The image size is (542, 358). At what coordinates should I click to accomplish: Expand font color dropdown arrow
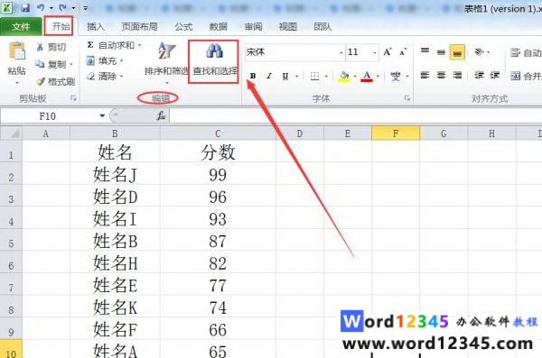378,76
